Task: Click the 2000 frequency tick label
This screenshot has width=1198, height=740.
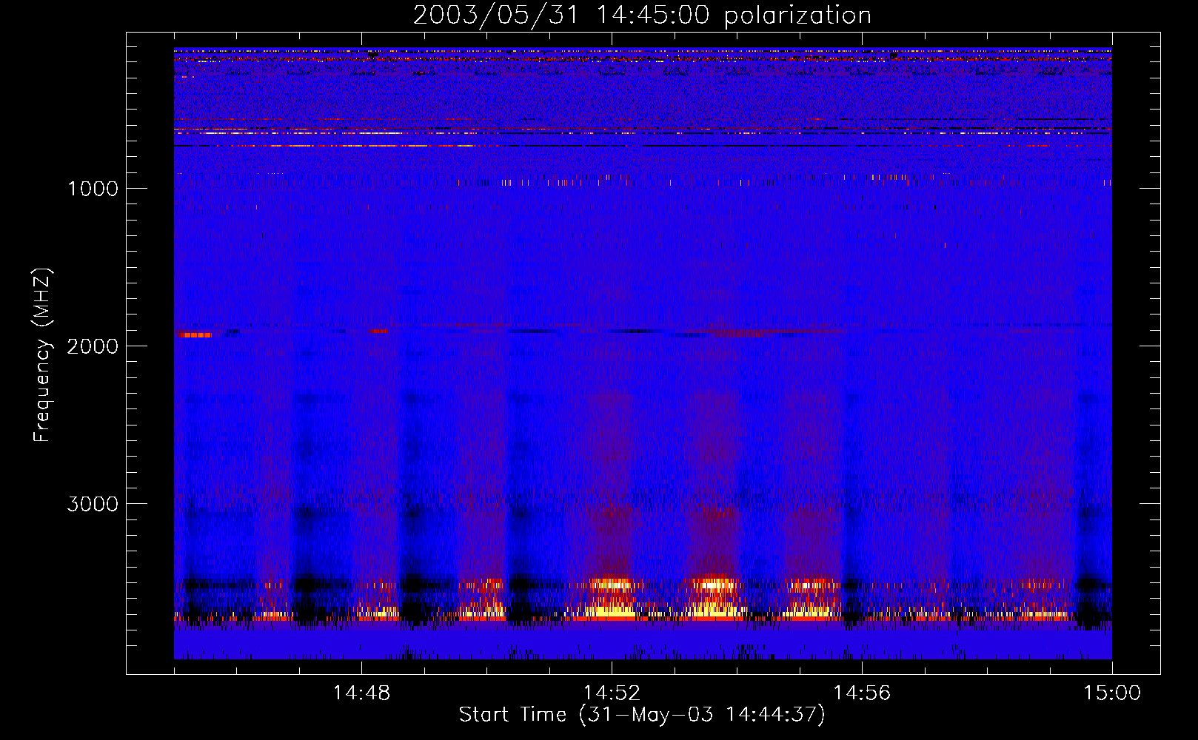Action: point(93,346)
